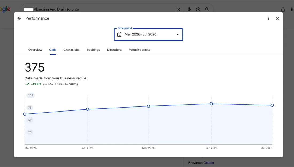Image resolution: width=294 pixels, height=167 pixels.
Task: View the Website clicks tab
Action: click(140, 50)
